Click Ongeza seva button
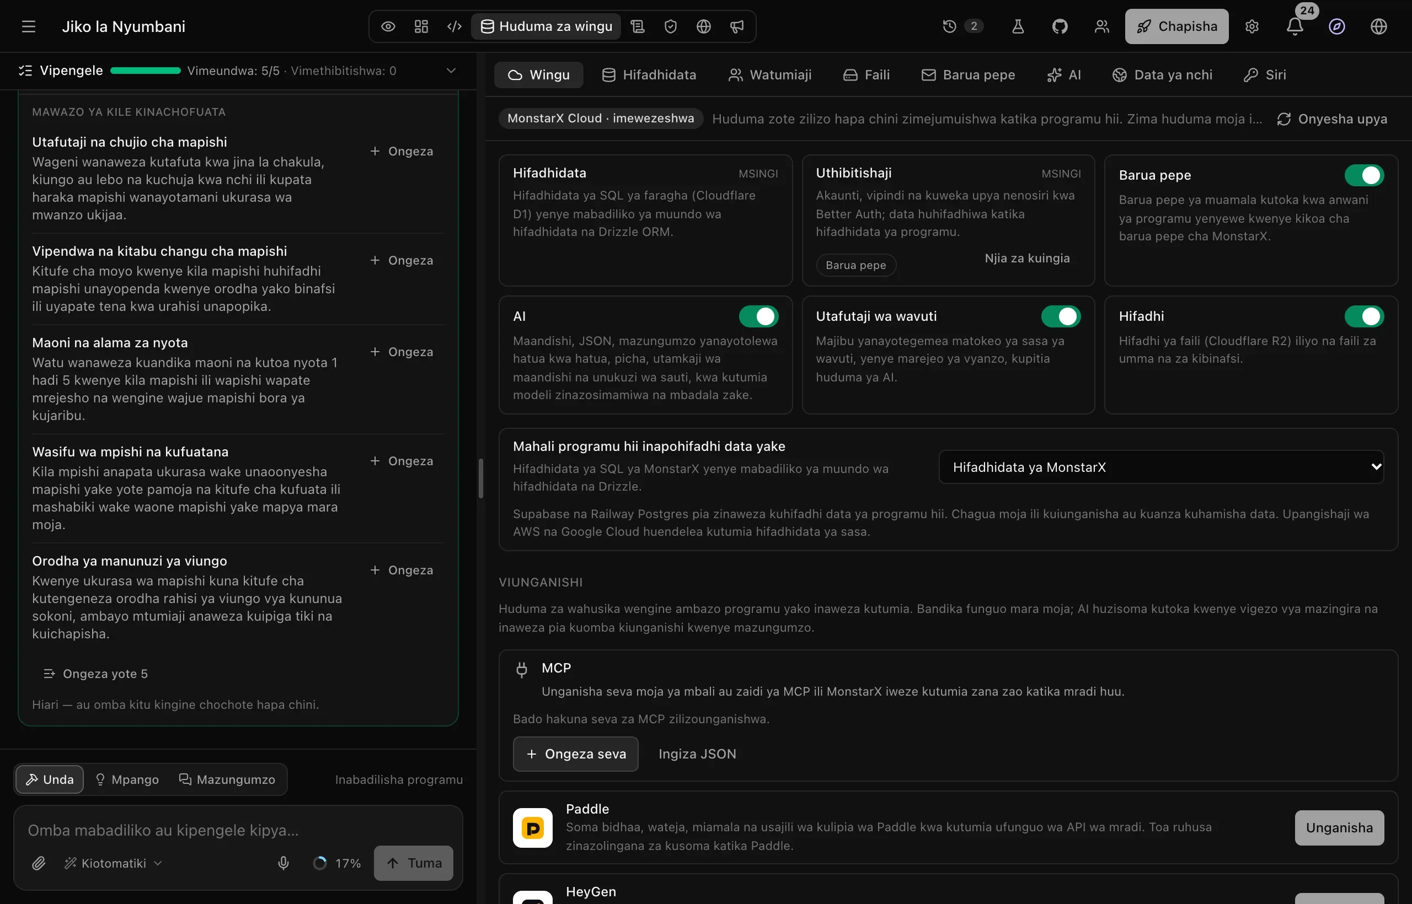The width and height of the screenshot is (1412, 904). click(575, 754)
